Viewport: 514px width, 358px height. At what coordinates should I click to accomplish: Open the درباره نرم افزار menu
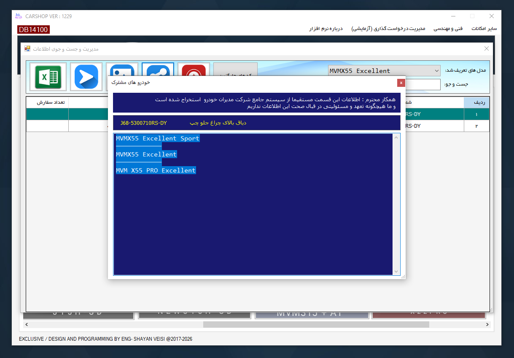pos(326,29)
